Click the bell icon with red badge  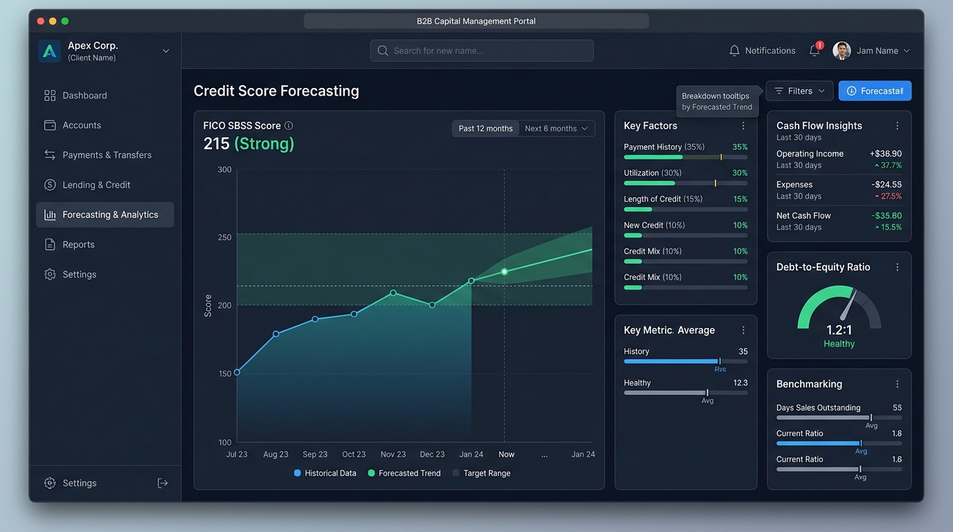[815, 50]
